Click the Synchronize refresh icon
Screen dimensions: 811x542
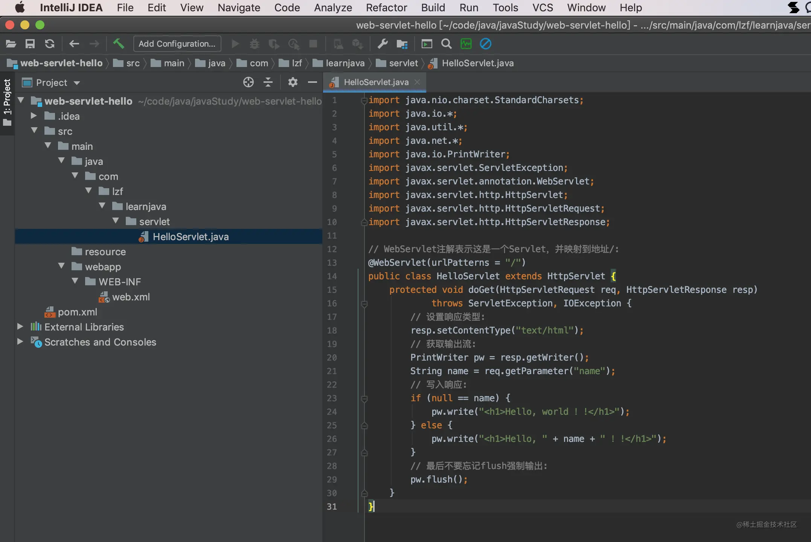(50, 44)
